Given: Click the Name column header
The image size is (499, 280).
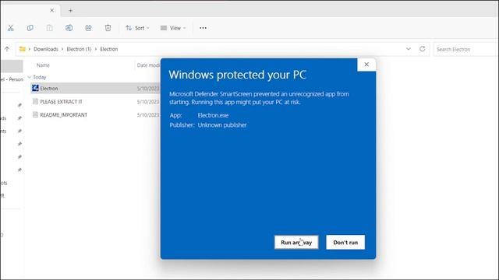Looking at the screenshot, I should point(43,65).
